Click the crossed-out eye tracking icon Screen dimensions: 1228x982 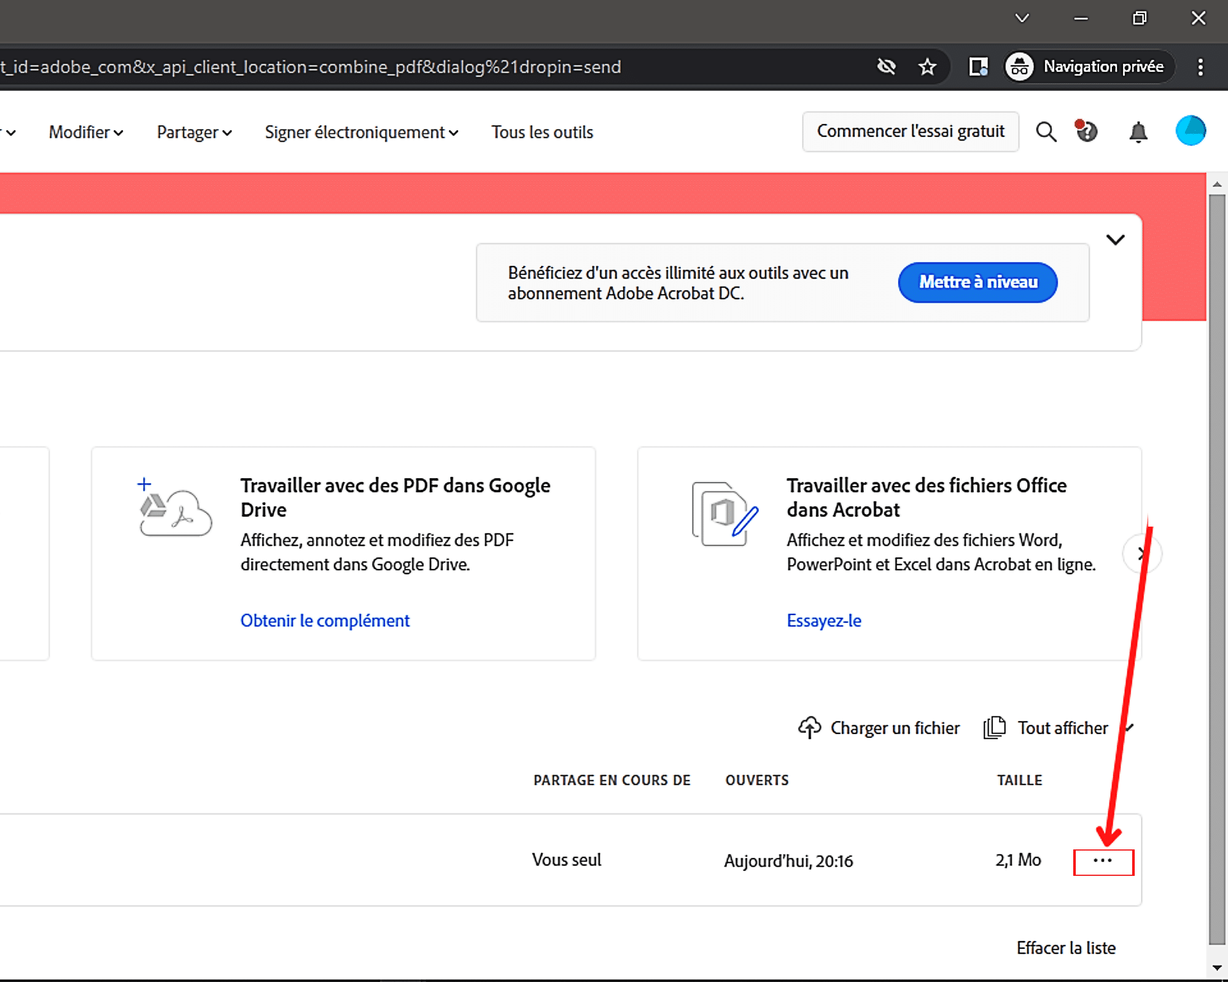coord(886,66)
